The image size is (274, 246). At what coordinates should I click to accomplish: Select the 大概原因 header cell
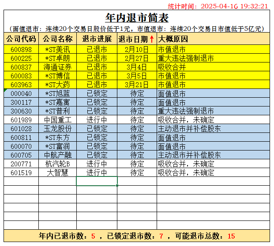click(x=213, y=39)
